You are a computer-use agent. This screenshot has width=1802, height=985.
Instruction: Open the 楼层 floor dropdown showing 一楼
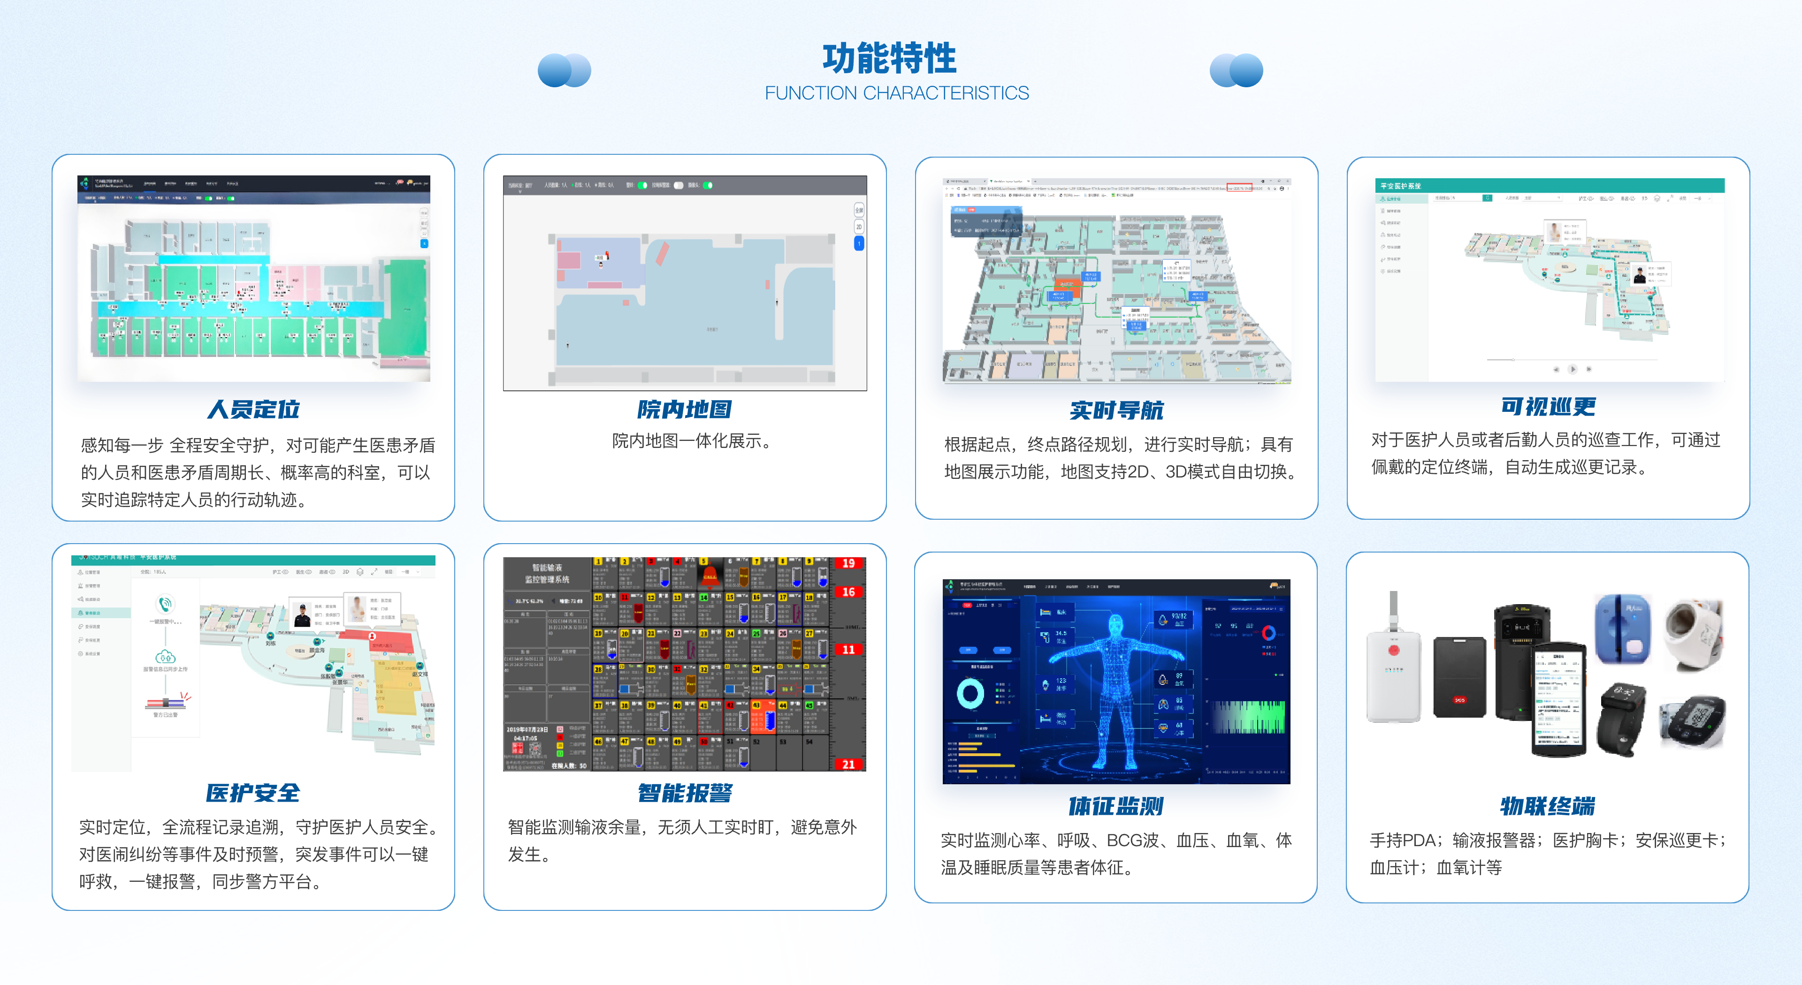pyautogui.click(x=409, y=572)
